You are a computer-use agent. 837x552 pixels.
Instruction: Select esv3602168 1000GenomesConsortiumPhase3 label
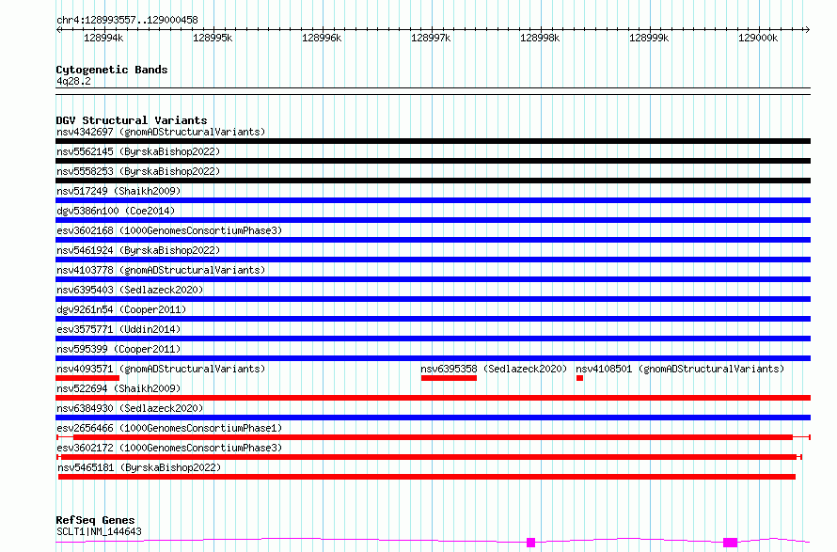click(169, 230)
